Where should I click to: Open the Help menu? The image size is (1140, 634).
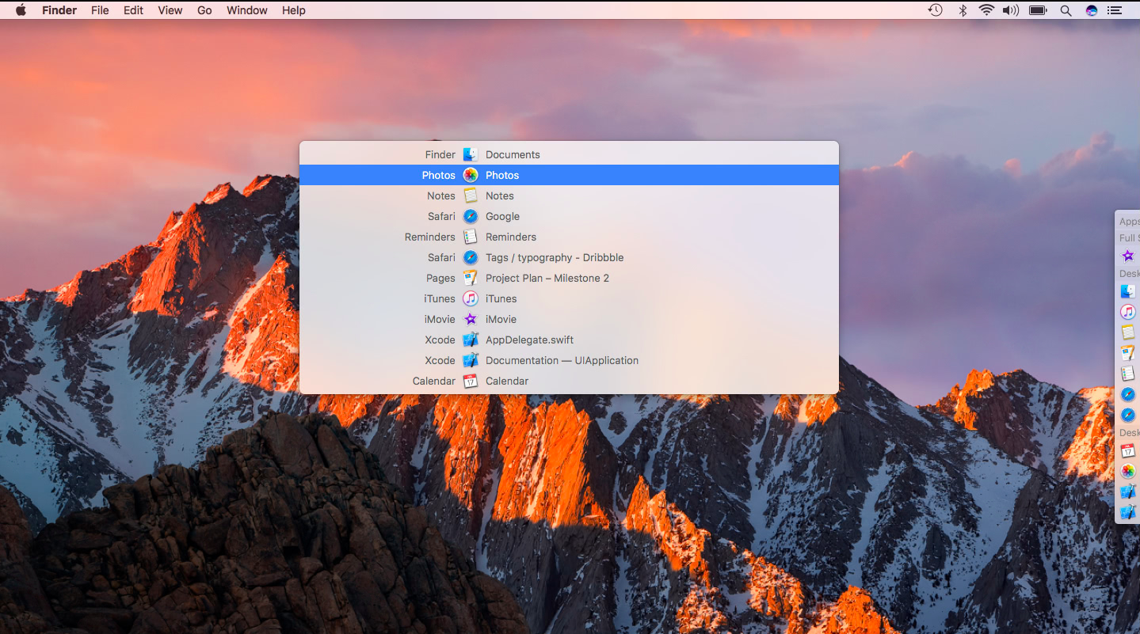click(294, 10)
